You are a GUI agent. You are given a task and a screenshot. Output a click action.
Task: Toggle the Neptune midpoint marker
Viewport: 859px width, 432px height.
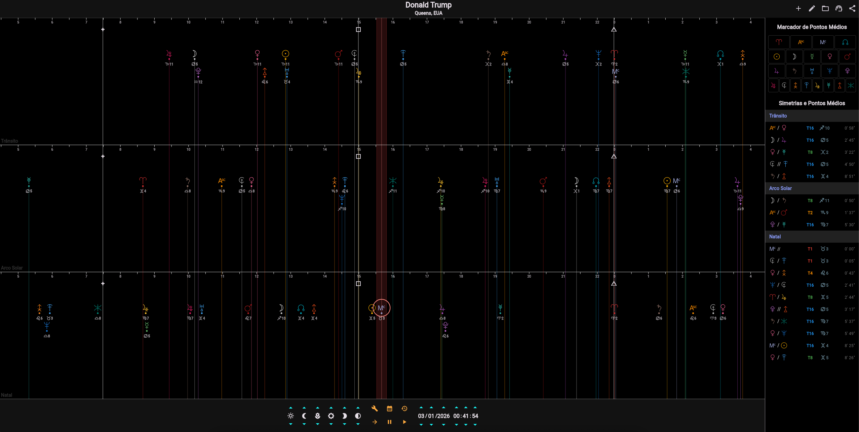pos(830,71)
